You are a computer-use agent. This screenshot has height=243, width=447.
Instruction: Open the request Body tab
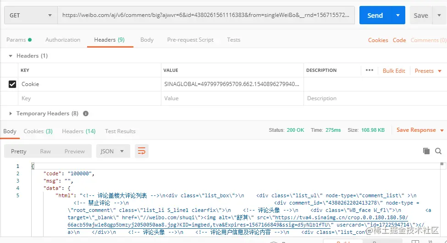(x=147, y=40)
